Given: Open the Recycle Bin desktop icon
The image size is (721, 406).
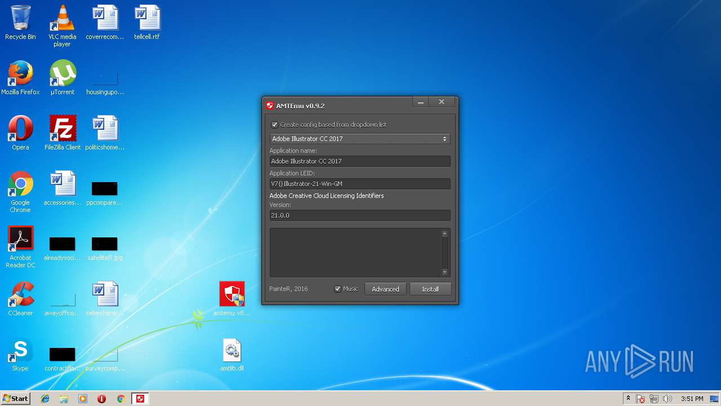Looking at the screenshot, I should [x=20, y=23].
